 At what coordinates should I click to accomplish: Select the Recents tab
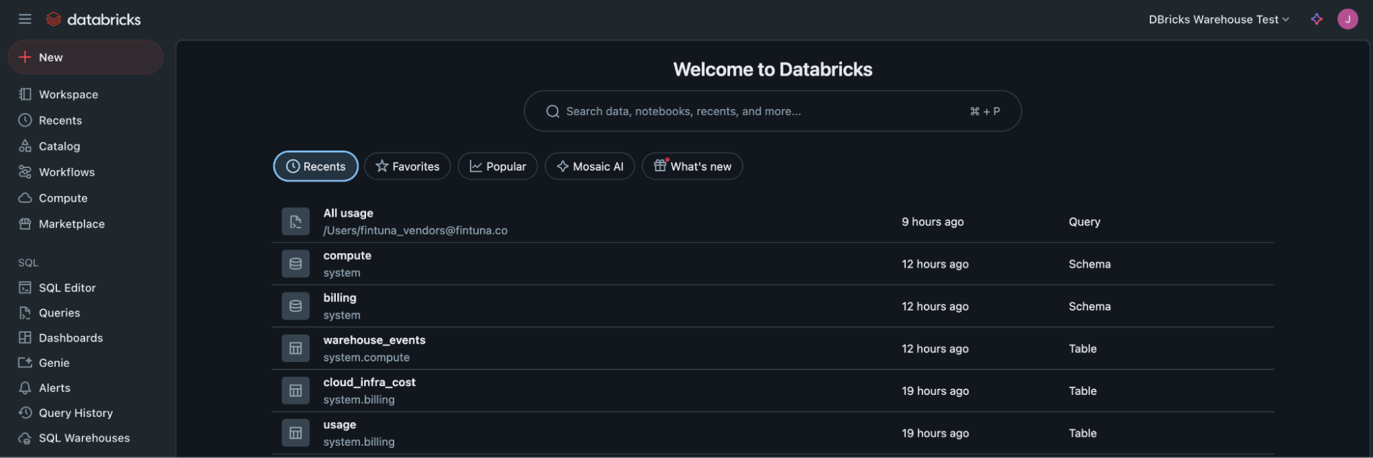316,166
